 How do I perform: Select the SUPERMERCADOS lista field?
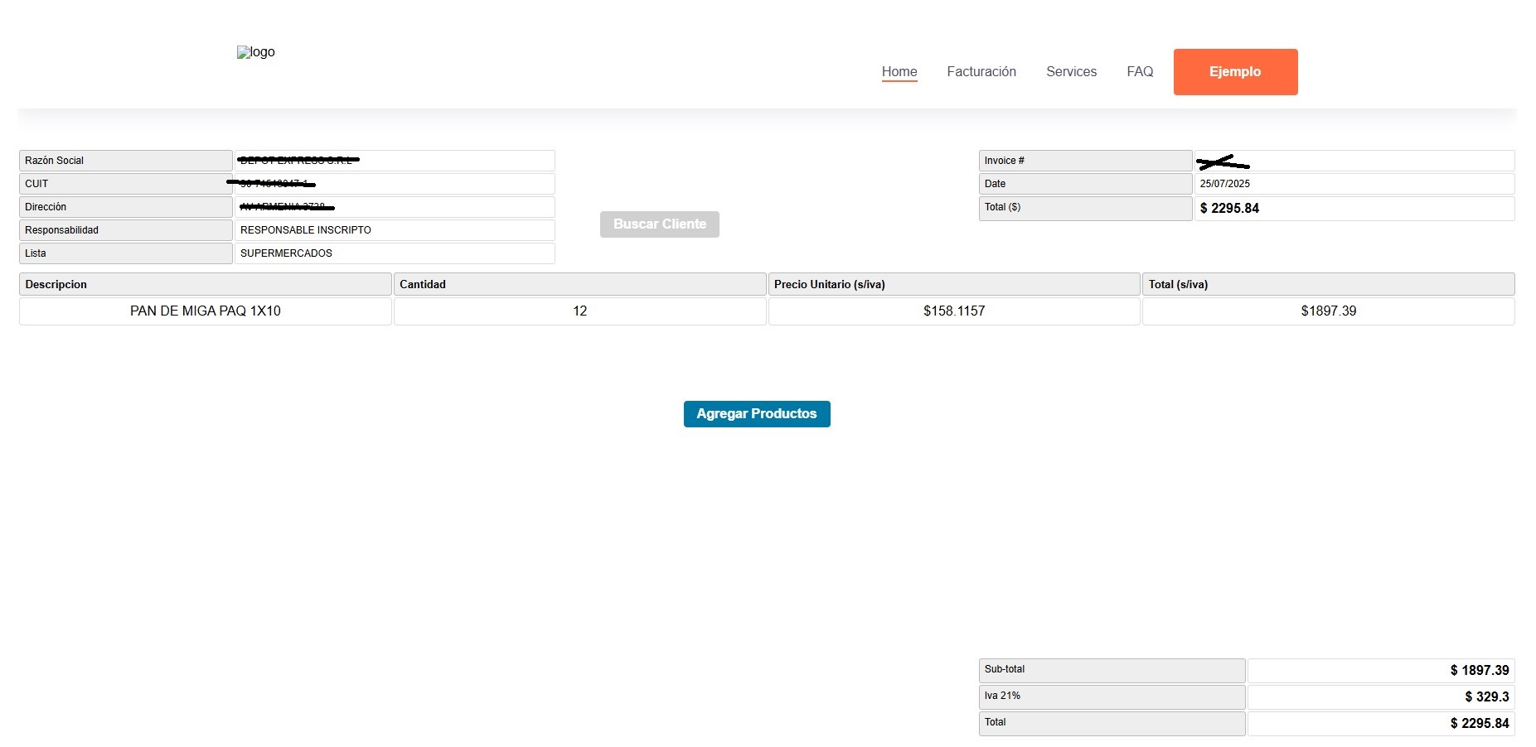click(395, 253)
